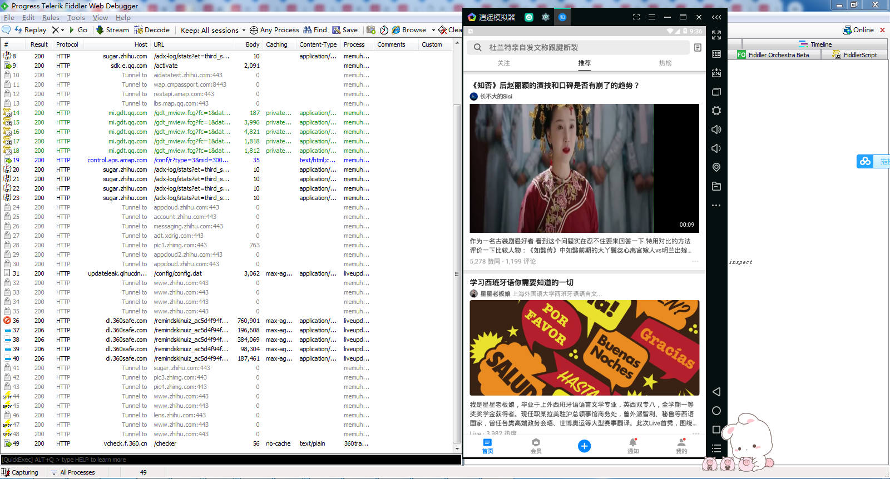Click the Find binoculars button

(x=315, y=30)
